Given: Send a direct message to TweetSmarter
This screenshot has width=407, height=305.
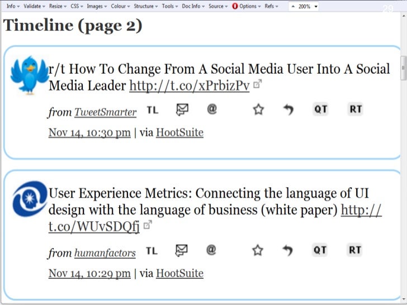Looking at the screenshot, I should click(182, 110).
